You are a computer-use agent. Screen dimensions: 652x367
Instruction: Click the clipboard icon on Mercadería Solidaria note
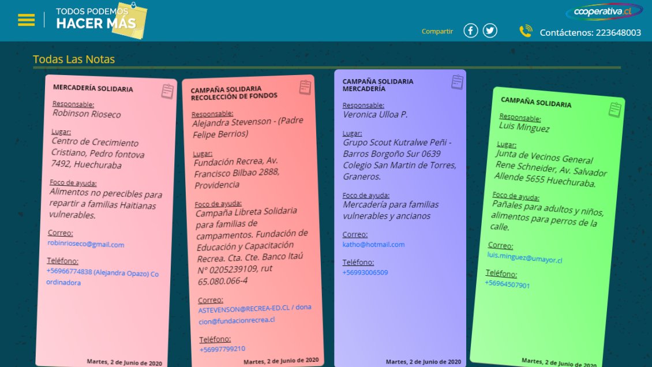(x=167, y=90)
